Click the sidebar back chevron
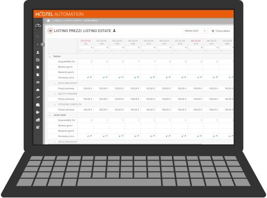 click(x=38, y=44)
